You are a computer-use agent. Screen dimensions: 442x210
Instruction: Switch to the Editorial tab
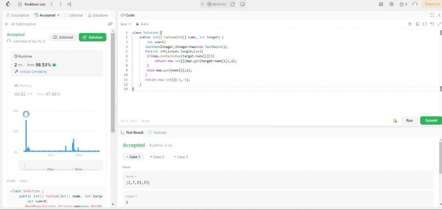[73, 15]
